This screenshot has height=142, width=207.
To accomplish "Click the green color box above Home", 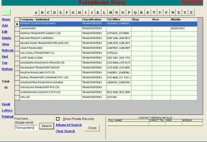I will click(x=7, y=12).
